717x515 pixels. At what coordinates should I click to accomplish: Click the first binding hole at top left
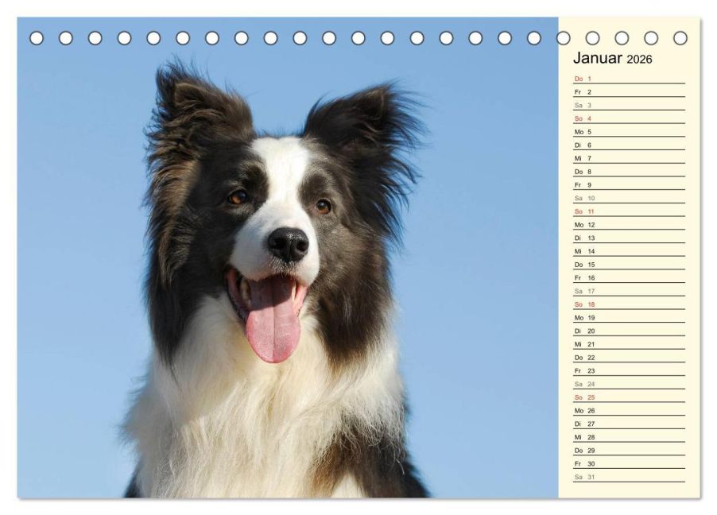tap(37, 38)
